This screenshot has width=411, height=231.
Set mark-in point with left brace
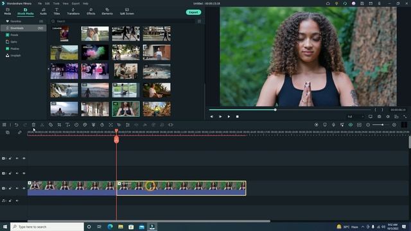375,110
